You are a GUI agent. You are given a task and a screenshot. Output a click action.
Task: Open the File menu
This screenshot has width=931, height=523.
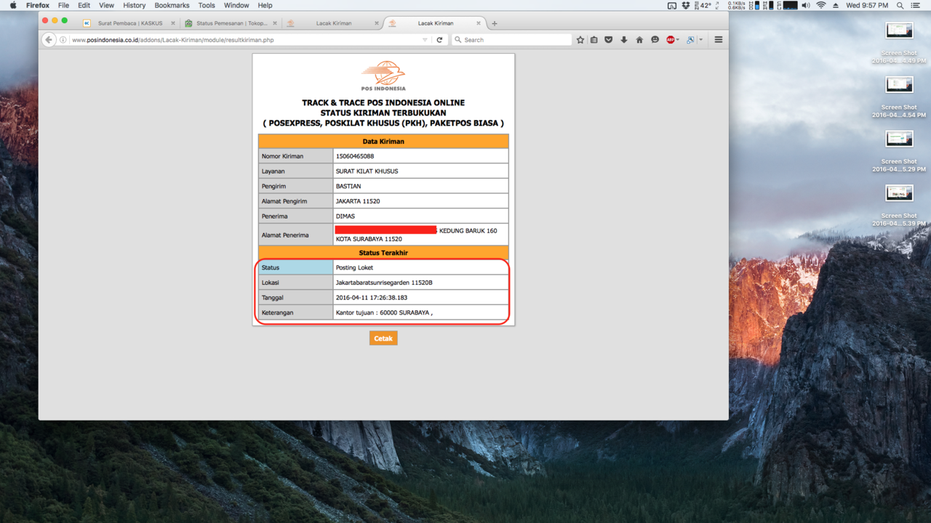(x=63, y=5)
